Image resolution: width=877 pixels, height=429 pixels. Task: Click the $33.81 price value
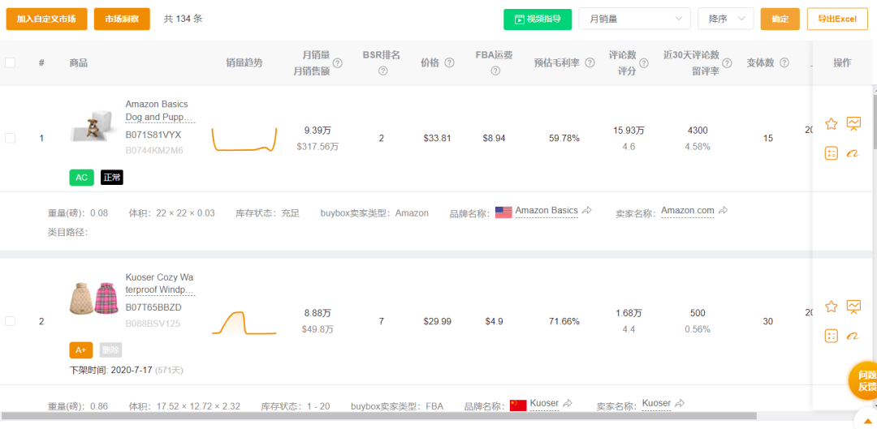coord(438,138)
